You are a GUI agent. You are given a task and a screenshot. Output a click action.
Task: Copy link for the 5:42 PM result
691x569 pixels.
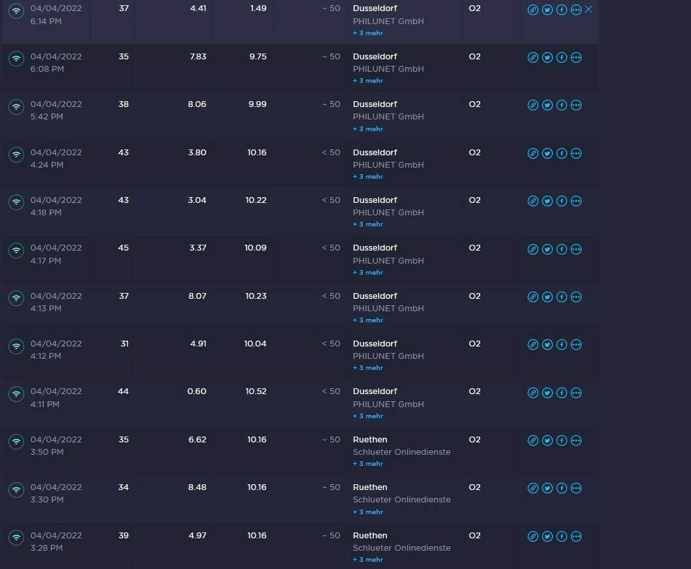click(x=533, y=105)
